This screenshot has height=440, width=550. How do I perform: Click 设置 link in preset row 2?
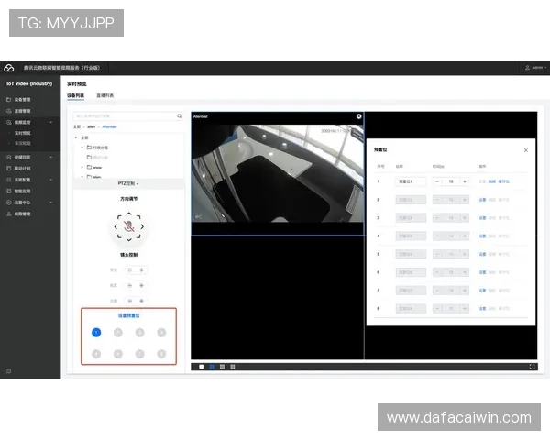click(x=482, y=200)
